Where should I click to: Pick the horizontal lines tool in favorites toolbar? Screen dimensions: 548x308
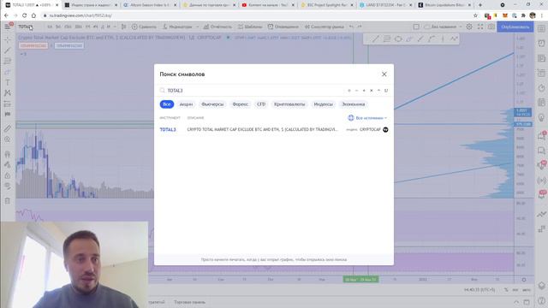coord(386,39)
